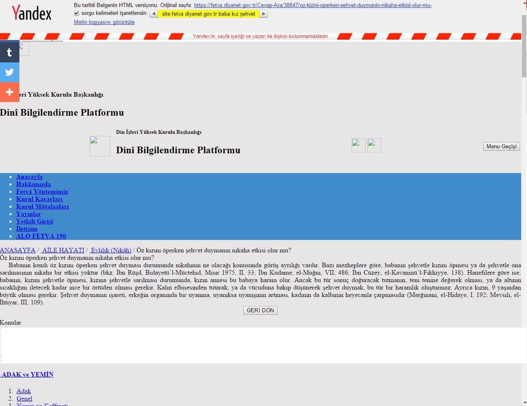Go to next highlighted keyword with right arrow

coord(264,14)
